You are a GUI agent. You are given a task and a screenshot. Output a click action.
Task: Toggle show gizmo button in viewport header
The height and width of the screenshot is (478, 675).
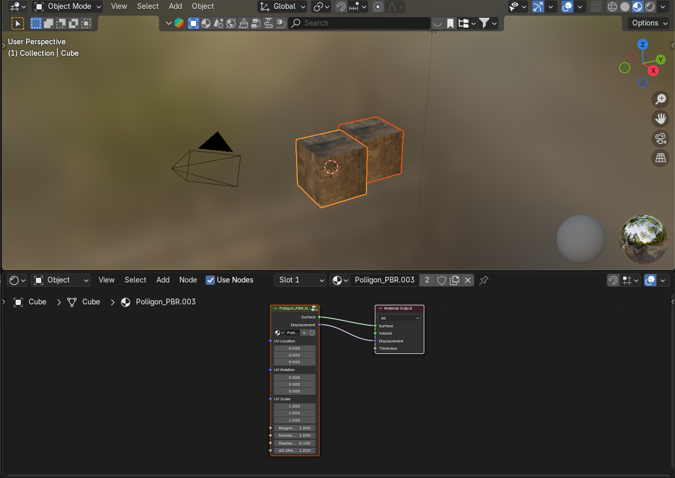(x=538, y=7)
